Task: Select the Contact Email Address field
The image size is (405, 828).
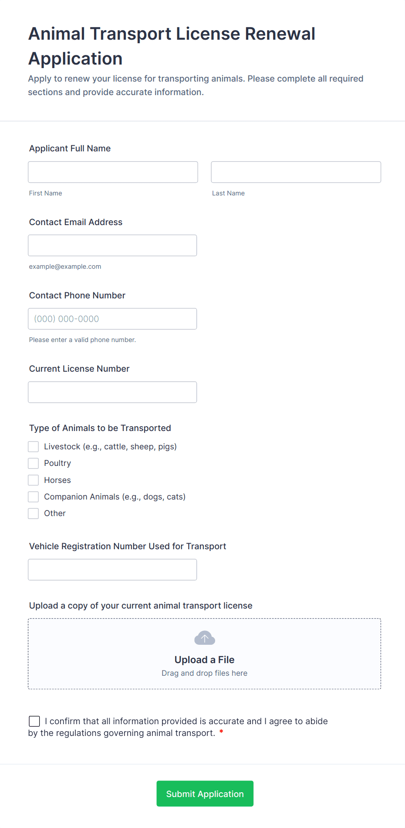Action: tap(112, 246)
